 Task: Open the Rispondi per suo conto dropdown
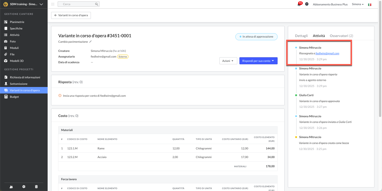tap(258, 61)
